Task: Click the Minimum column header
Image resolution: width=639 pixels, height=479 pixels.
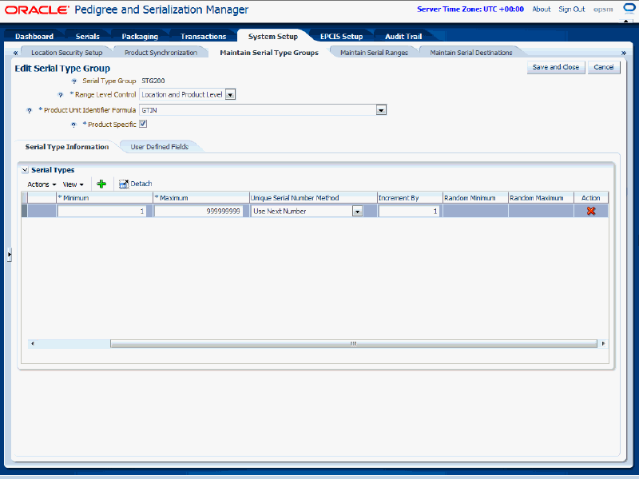Action: (x=105, y=198)
